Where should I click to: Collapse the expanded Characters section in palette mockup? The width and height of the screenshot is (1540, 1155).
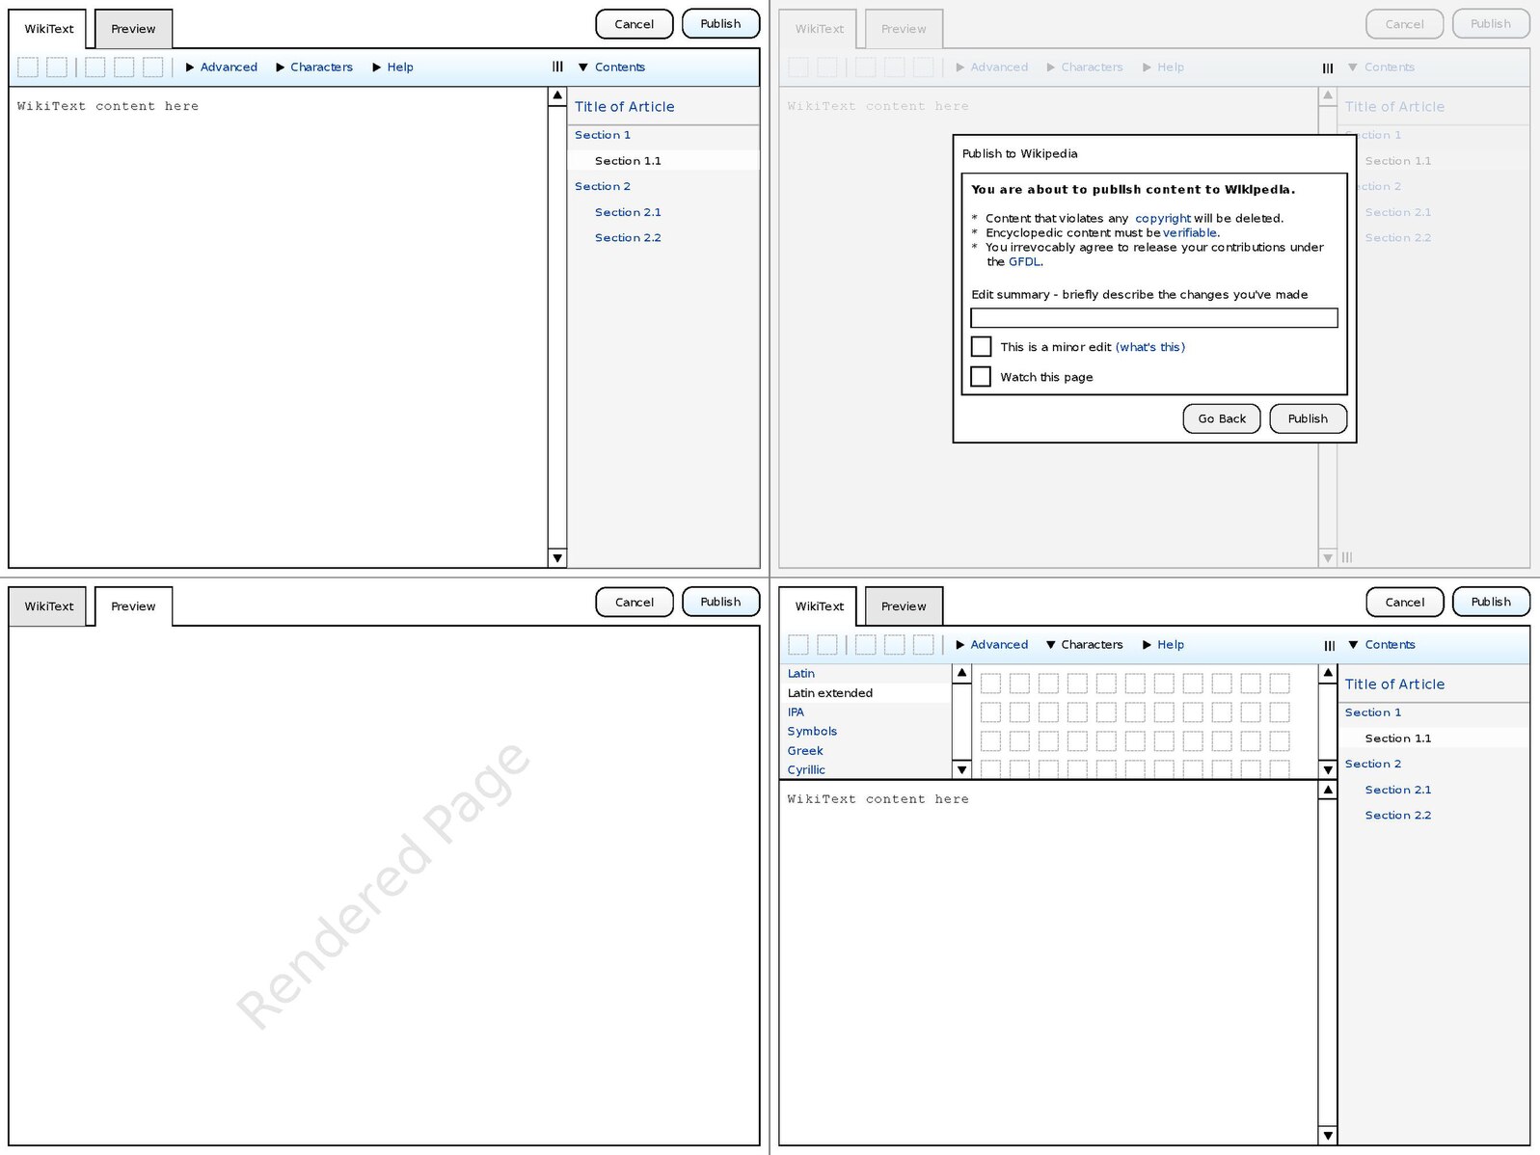(1085, 644)
